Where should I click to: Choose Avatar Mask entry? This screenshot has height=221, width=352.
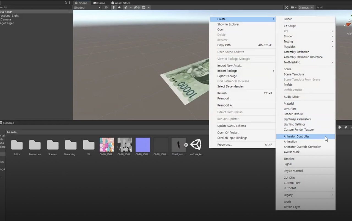[306, 152]
